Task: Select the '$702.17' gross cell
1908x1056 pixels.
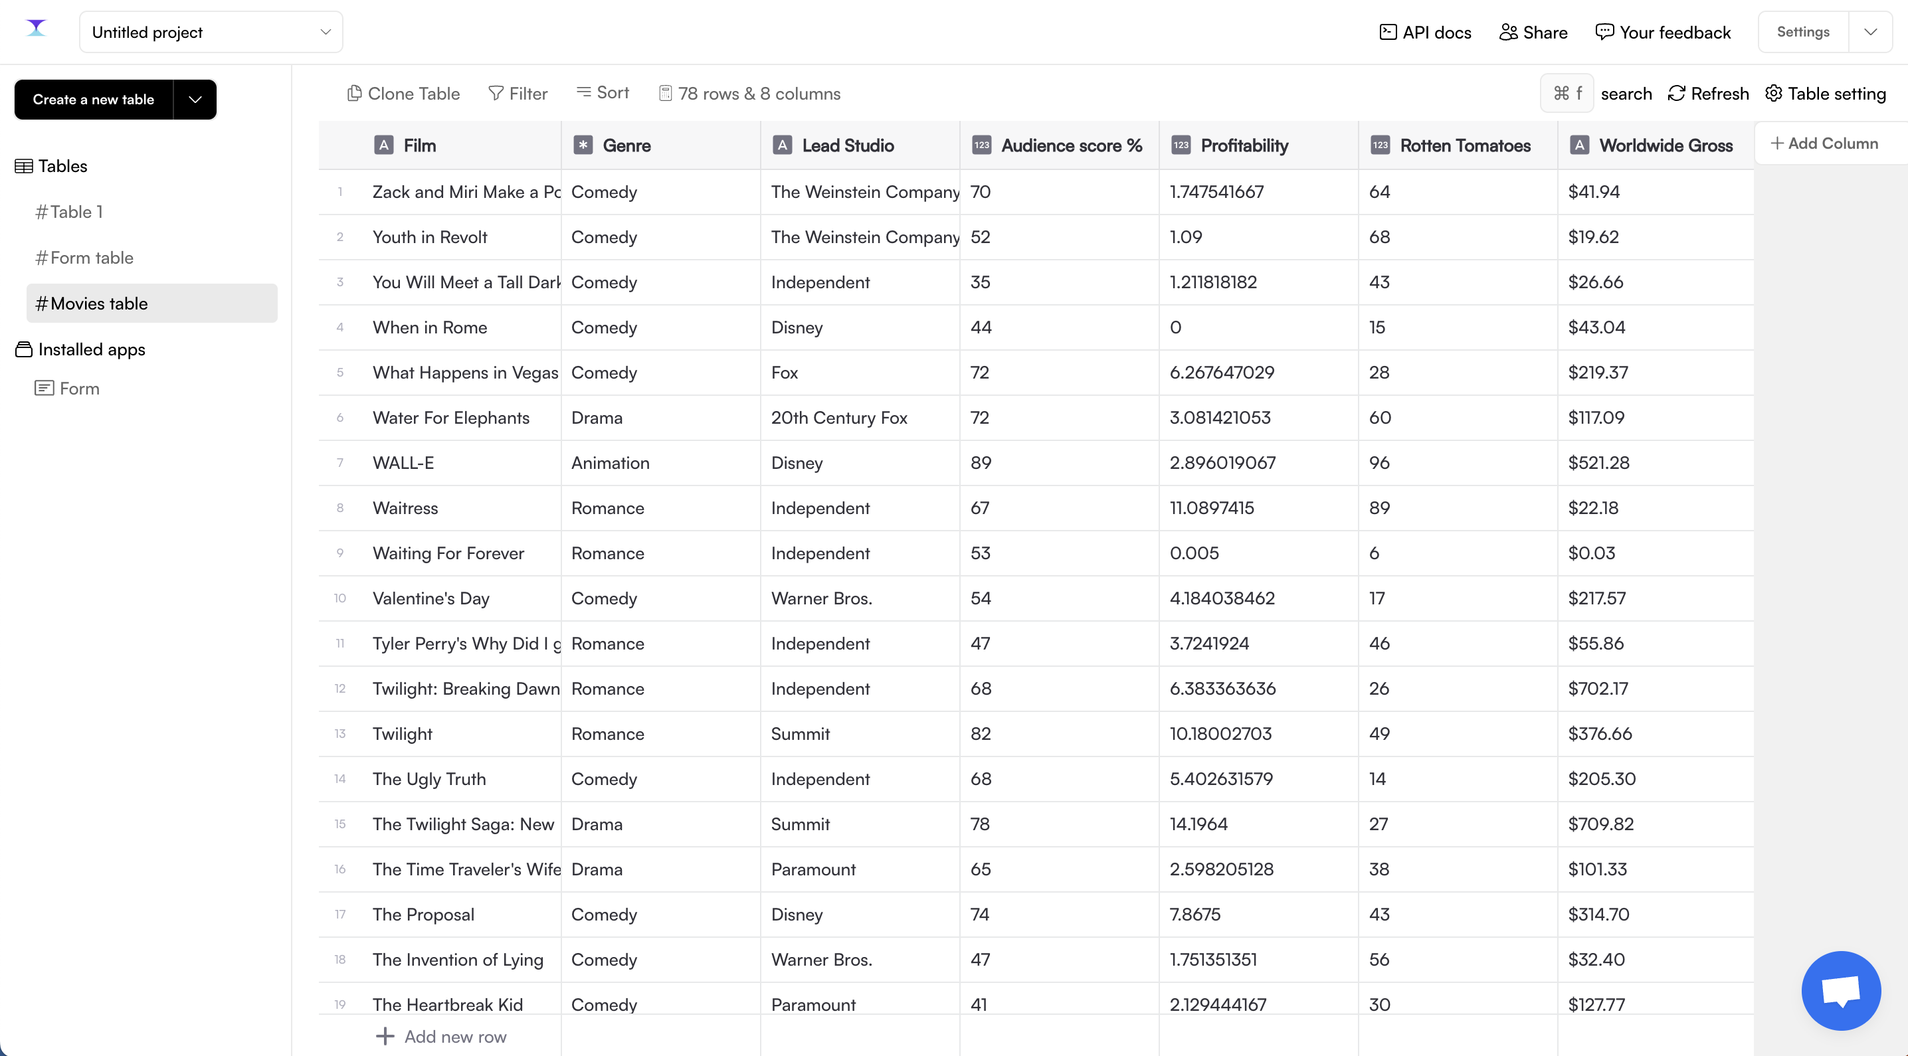Action: coord(1656,689)
